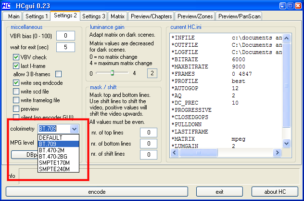Switch to the Main tab
Screen dimensions: 304x201
pos(13,16)
